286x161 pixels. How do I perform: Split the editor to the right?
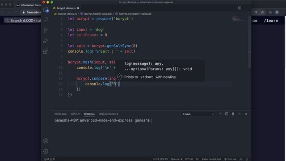pyautogui.click(x=240, y=8)
